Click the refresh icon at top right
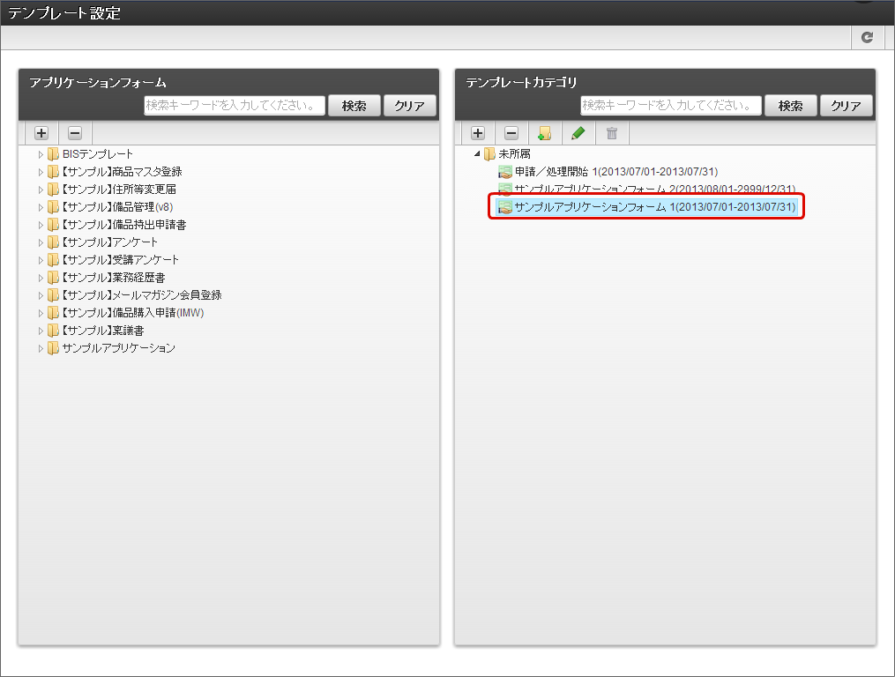895x677 pixels. tap(867, 38)
